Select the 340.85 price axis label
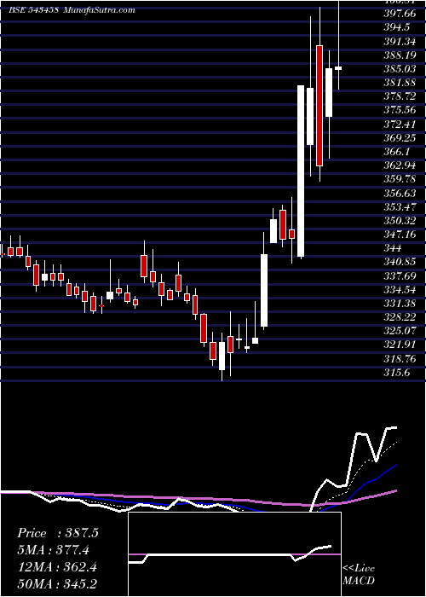The image size is (426, 597). (401, 262)
